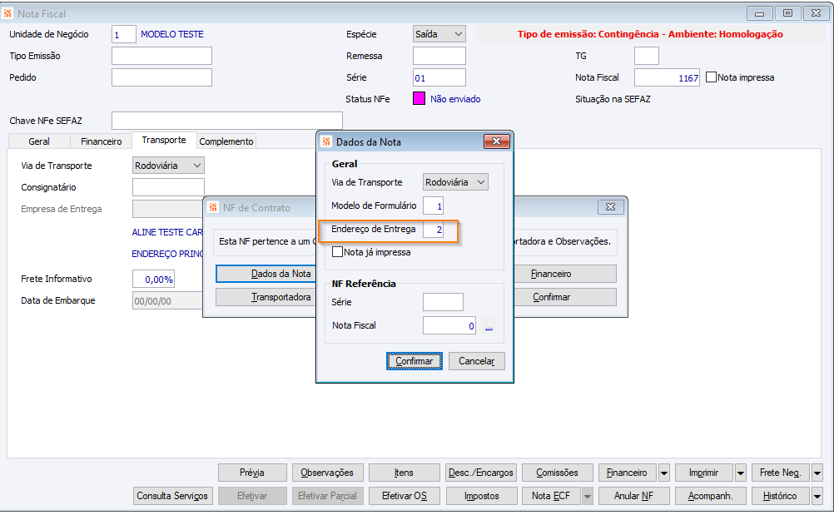Click the Nota Fiscal number field 1167
The height and width of the screenshot is (515, 834).
[667, 77]
